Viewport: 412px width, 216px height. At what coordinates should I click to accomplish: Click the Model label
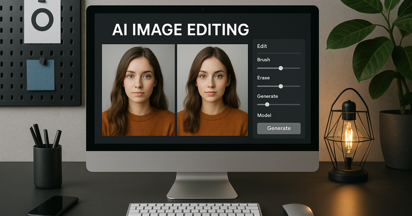[x=264, y=116]
